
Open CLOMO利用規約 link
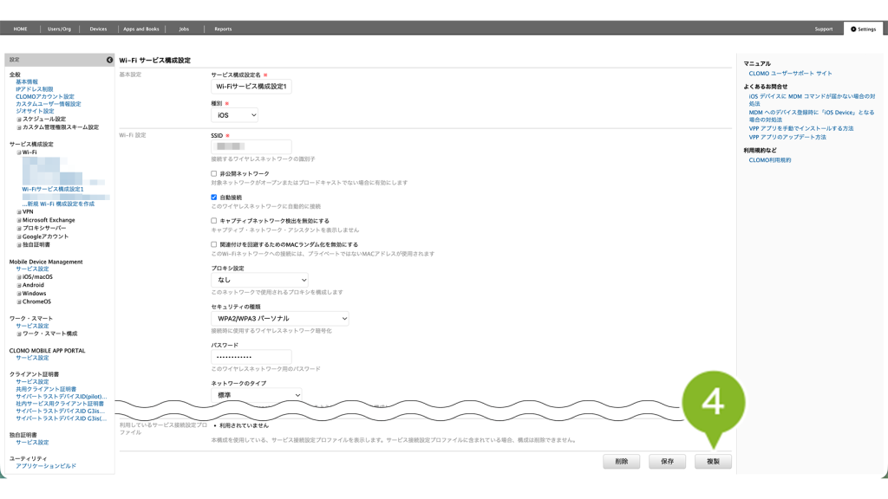click(770, 160)
